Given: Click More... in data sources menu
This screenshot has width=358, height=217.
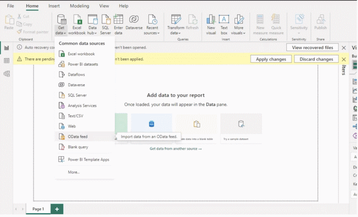Looking at the screenshot, I should [84, 172].
